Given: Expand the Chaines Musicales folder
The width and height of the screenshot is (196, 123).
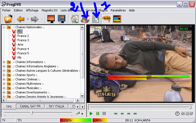Looking at the screenshot, I should coord(4,88).
